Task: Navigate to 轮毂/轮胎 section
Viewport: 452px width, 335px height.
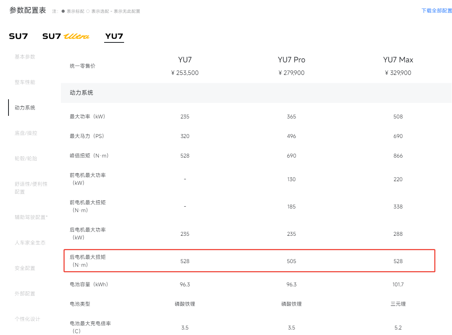Action: coord(26,159)
